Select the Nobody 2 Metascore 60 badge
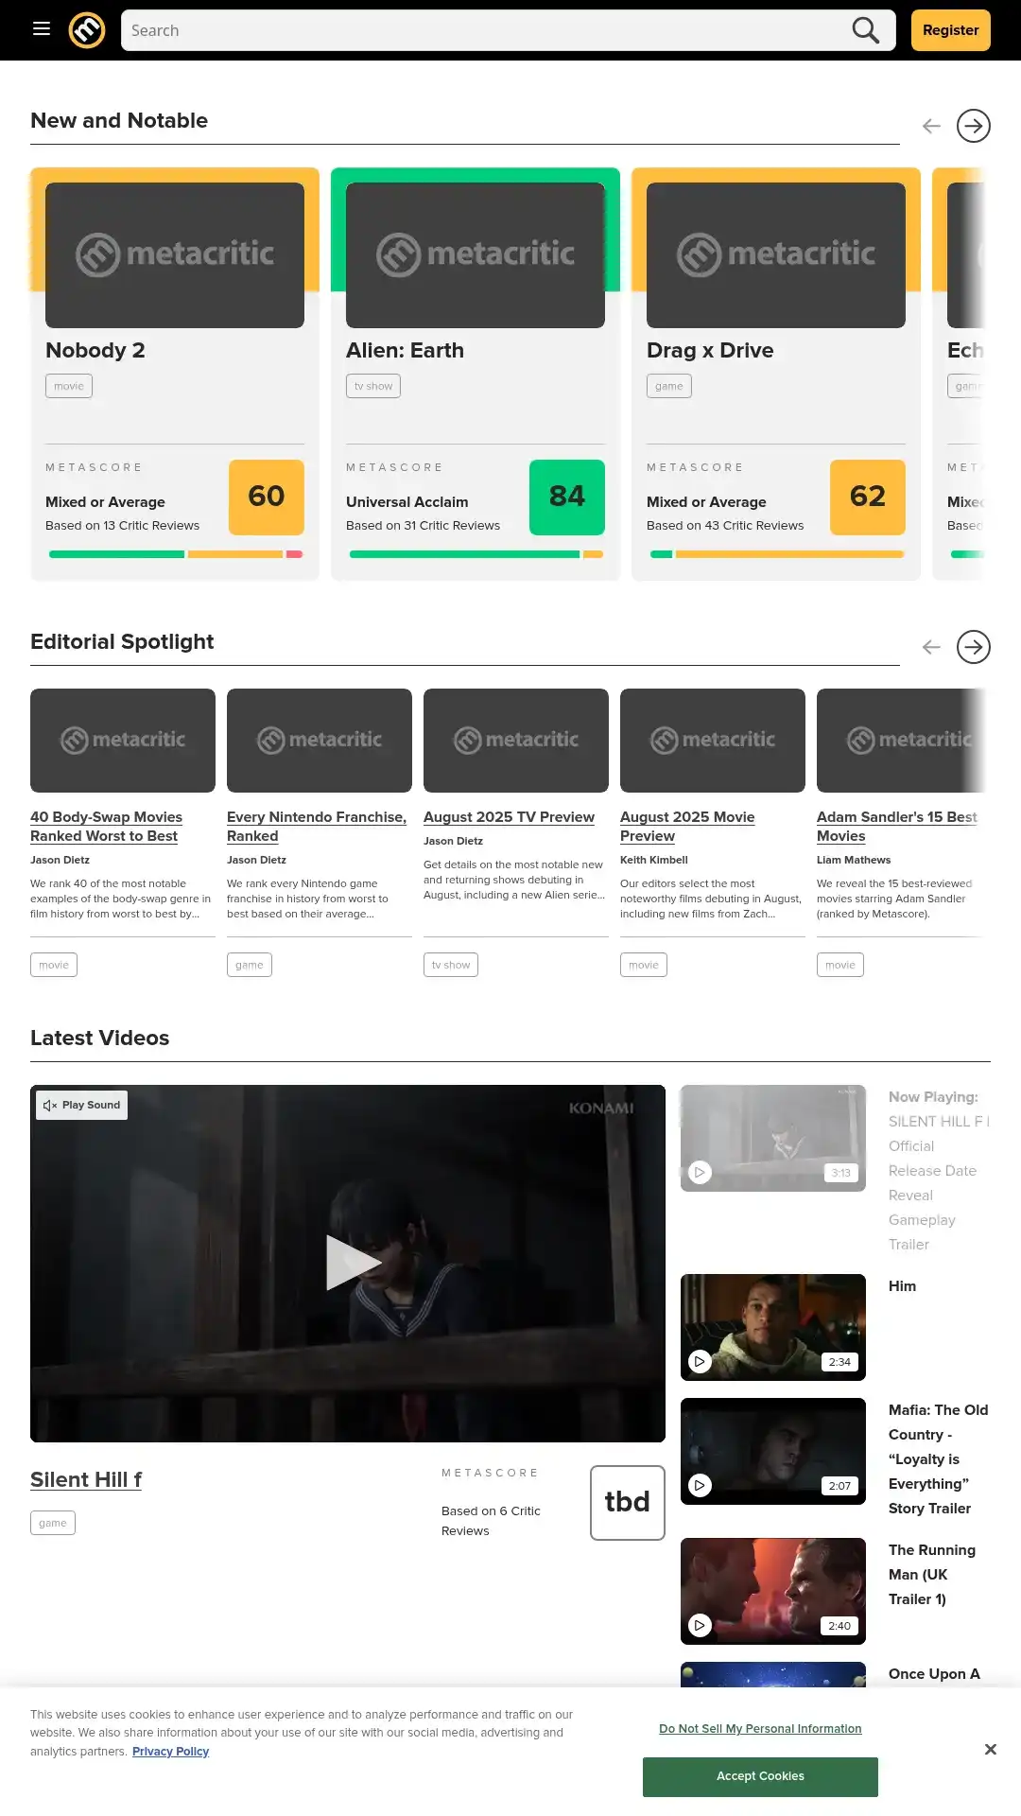This screenshot has width=1021, height=1816. click(267, 498)
